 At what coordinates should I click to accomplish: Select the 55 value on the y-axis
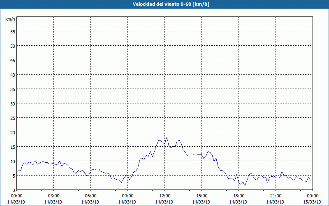(13, 32)
